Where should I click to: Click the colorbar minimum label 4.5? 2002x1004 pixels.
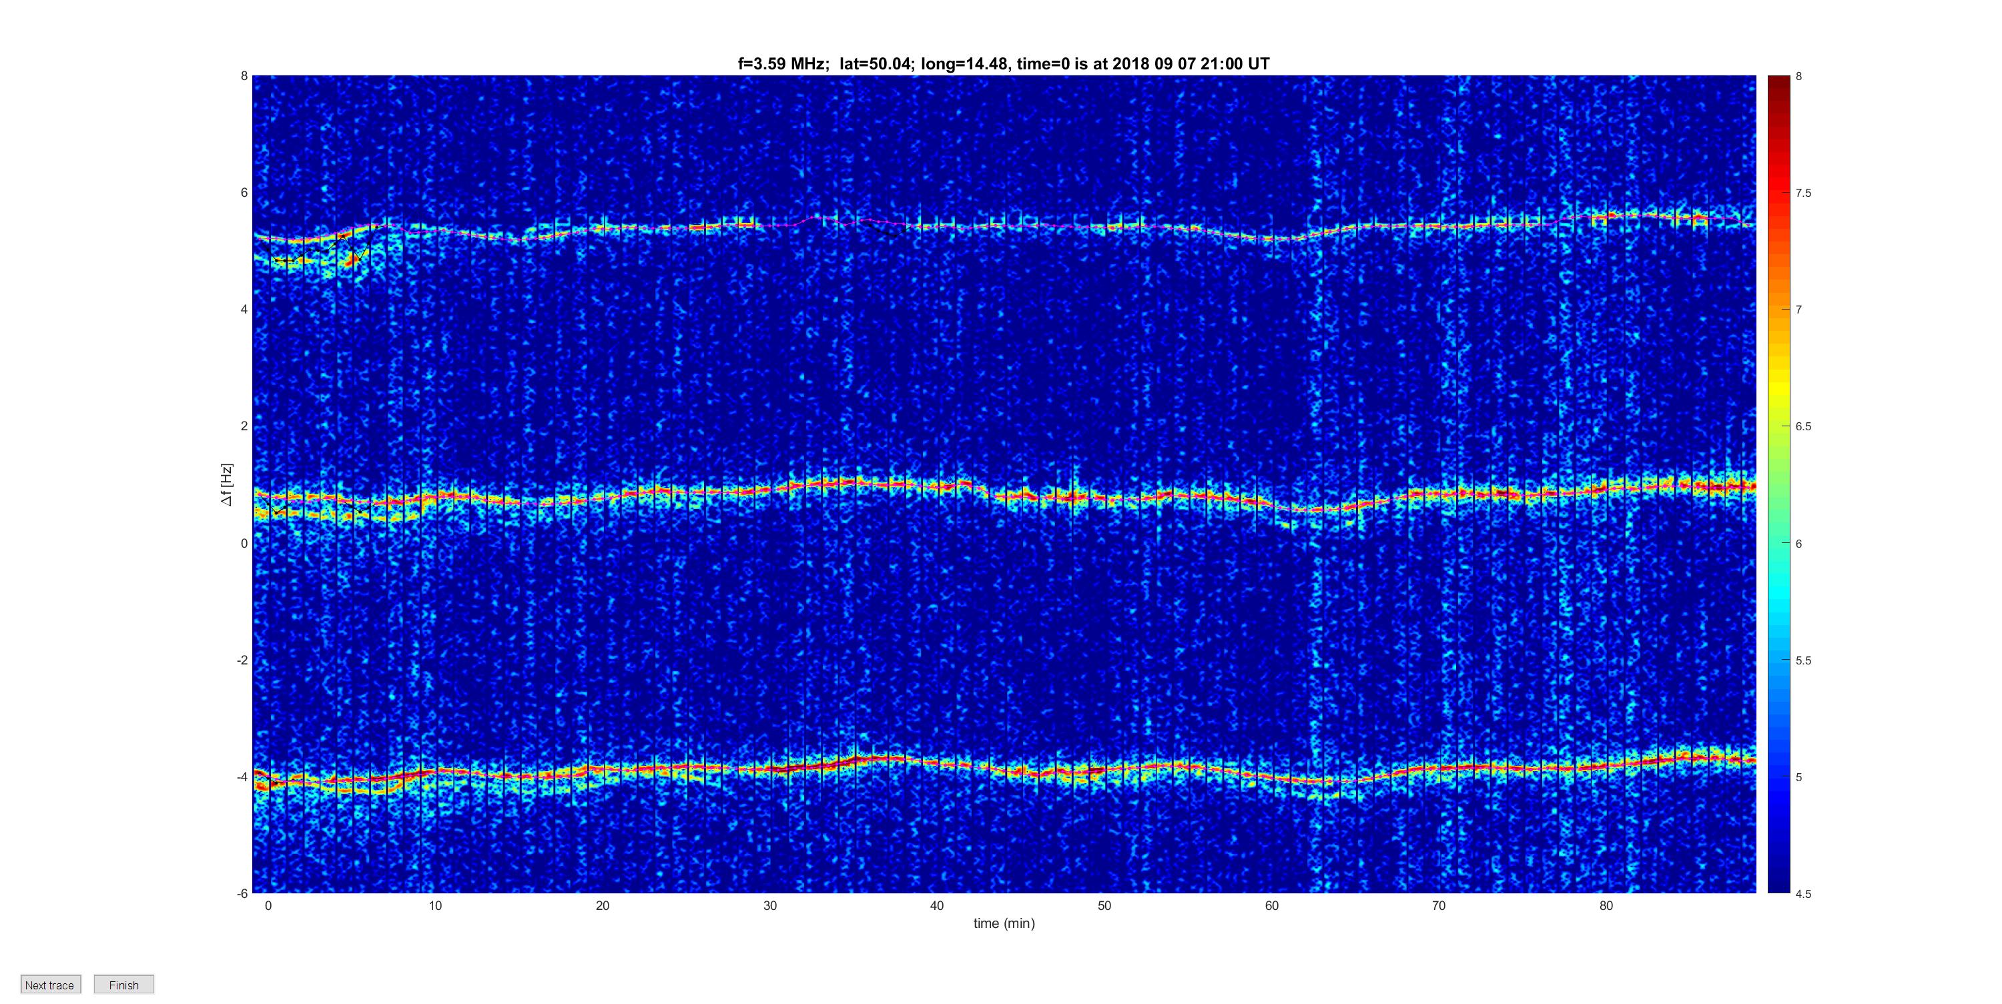(x=1803, y=894)
